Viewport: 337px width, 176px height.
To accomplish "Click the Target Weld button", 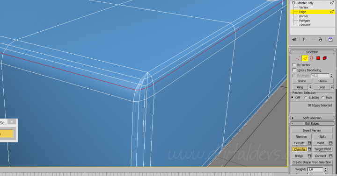I will tap(322, 149).
